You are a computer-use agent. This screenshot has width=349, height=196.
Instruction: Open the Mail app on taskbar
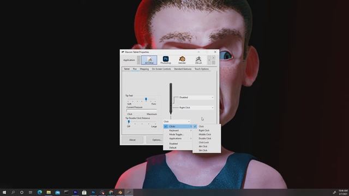point(58,192)
